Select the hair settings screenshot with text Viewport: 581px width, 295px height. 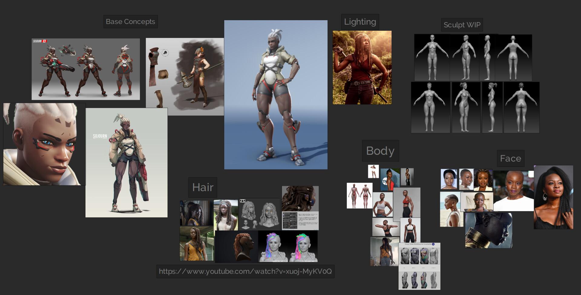[x=300, y=221]
